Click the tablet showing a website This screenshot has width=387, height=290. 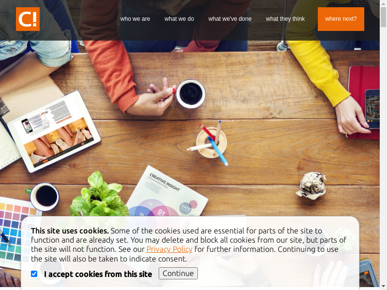(54, 132)
